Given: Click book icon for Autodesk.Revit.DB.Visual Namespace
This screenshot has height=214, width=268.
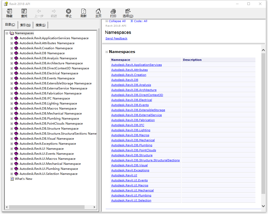Looking at the screenshot, I should (16, 139).
